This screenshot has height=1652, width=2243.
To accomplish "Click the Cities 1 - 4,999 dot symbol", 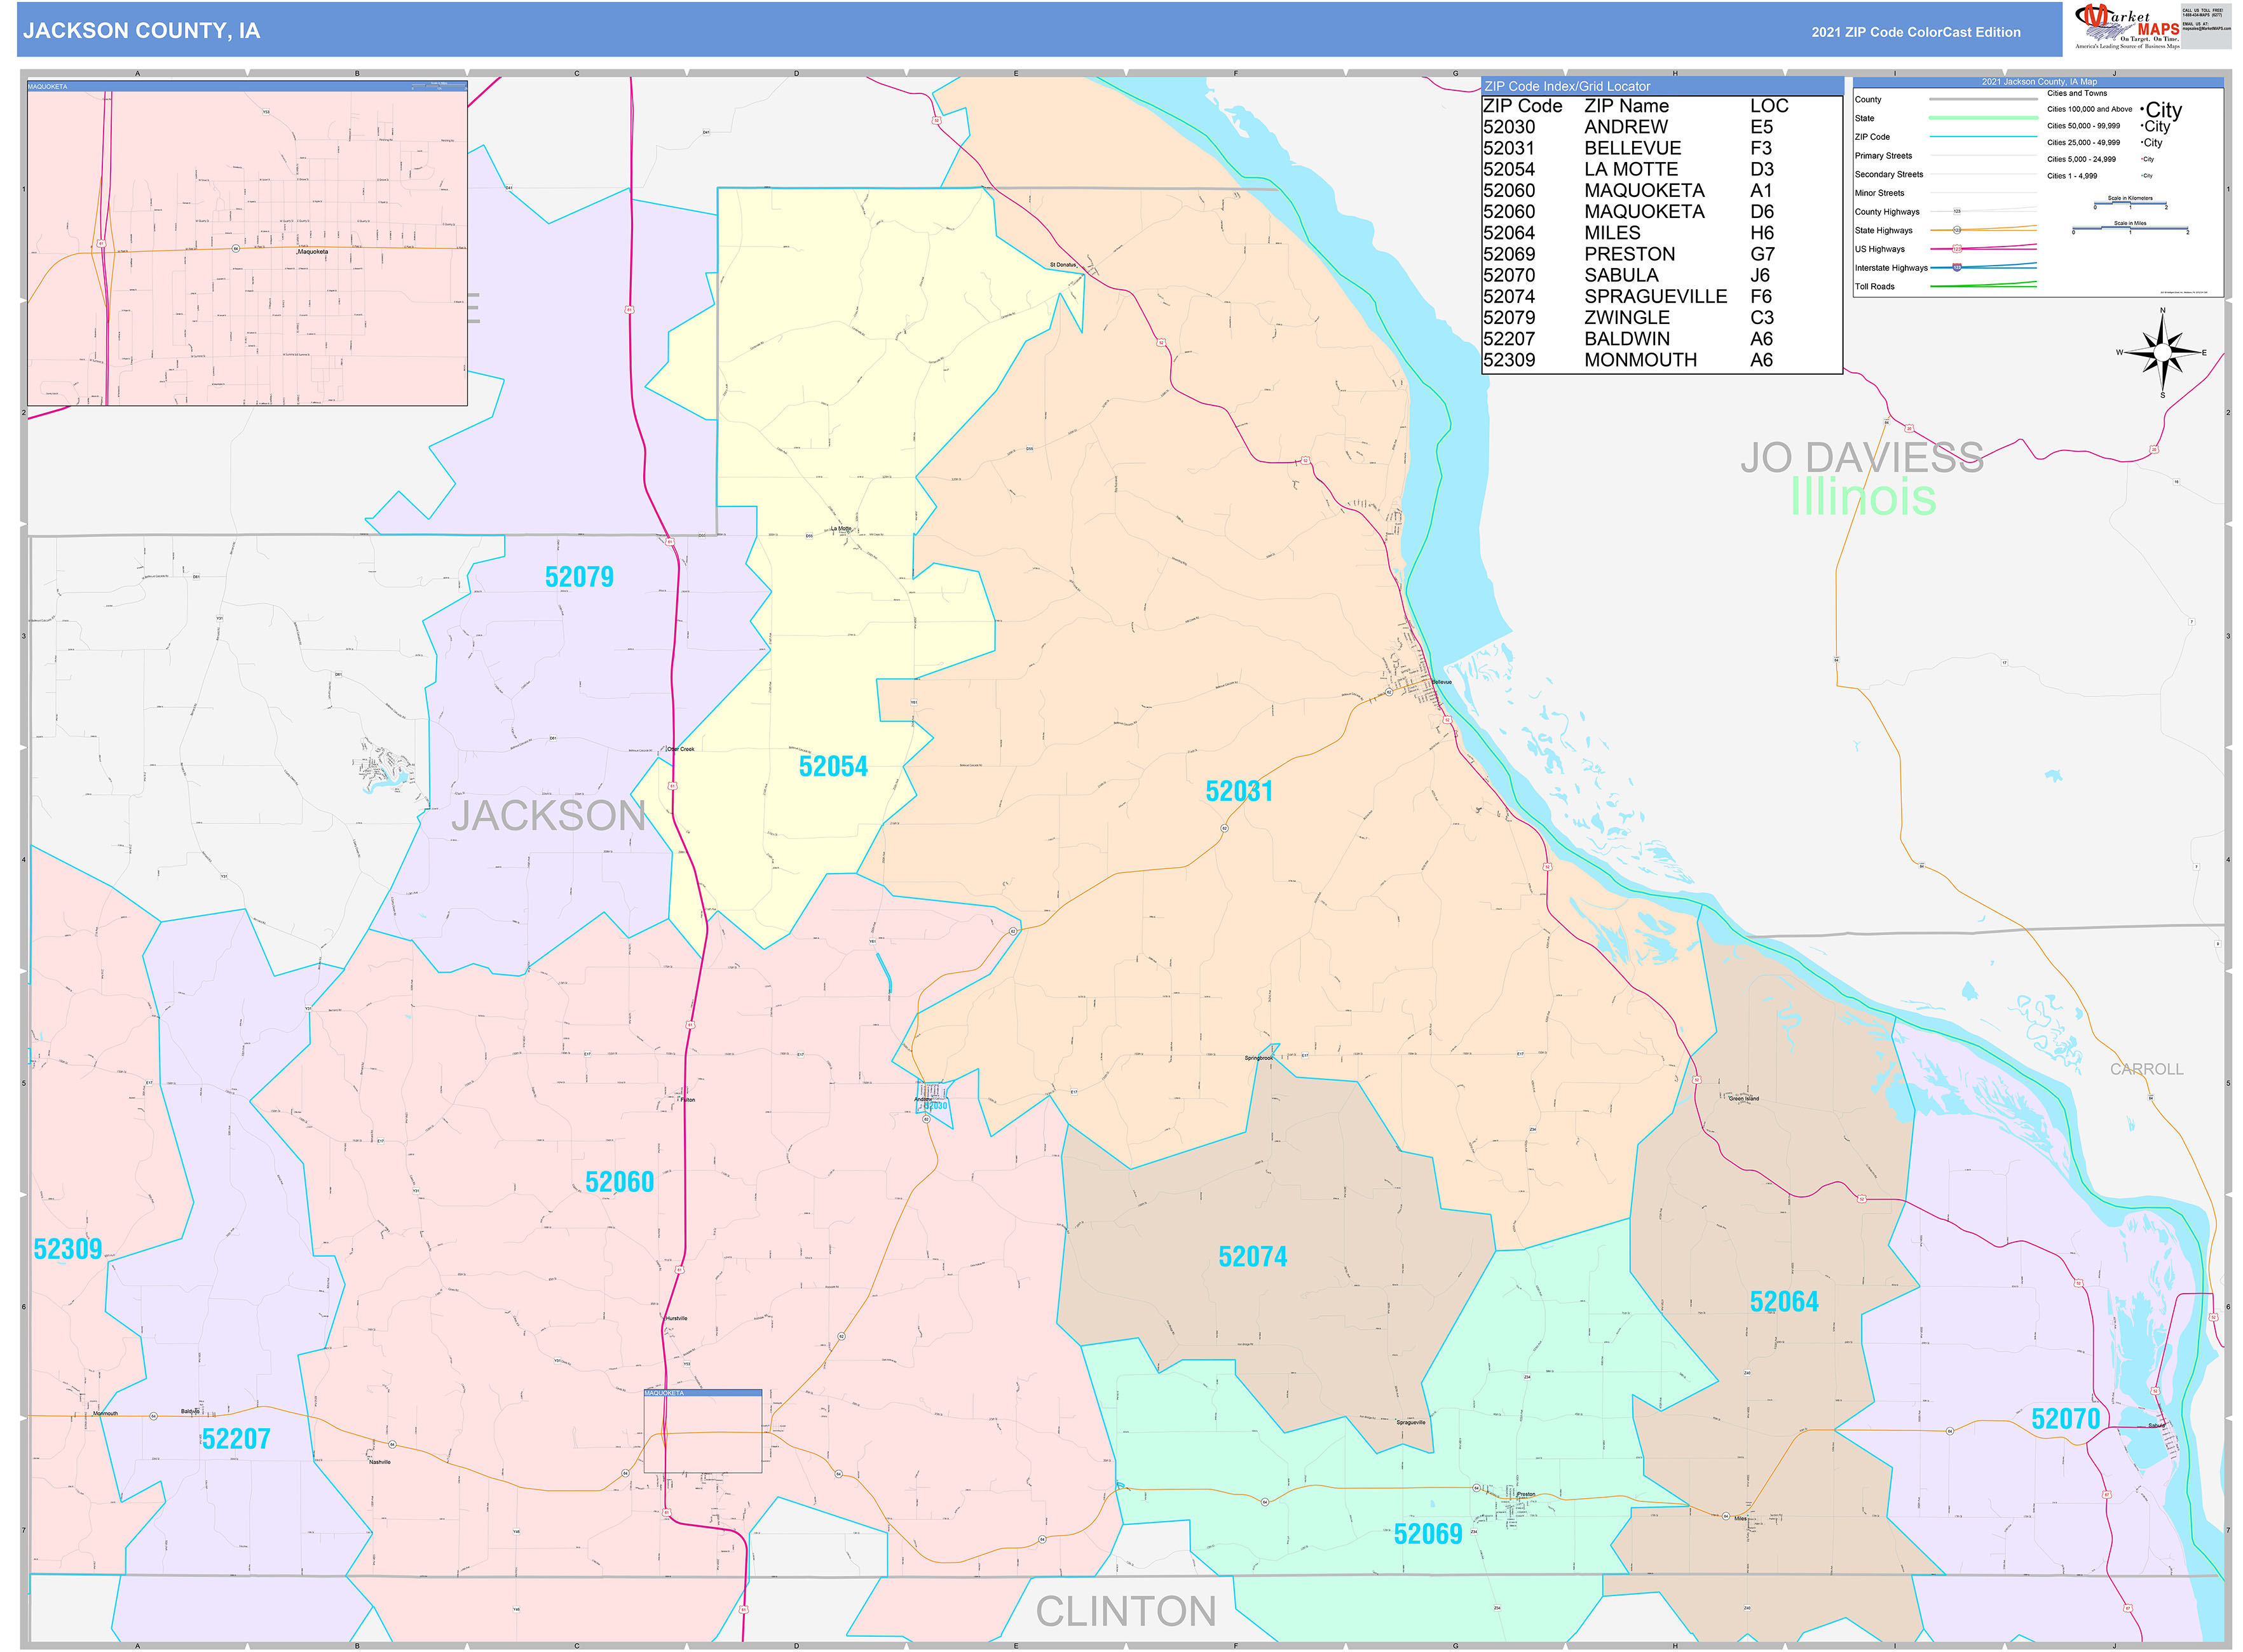I will 2145,176.
